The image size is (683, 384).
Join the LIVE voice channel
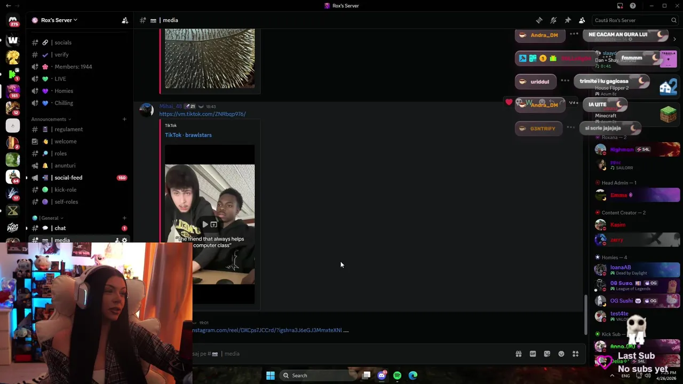pos(79,78)
